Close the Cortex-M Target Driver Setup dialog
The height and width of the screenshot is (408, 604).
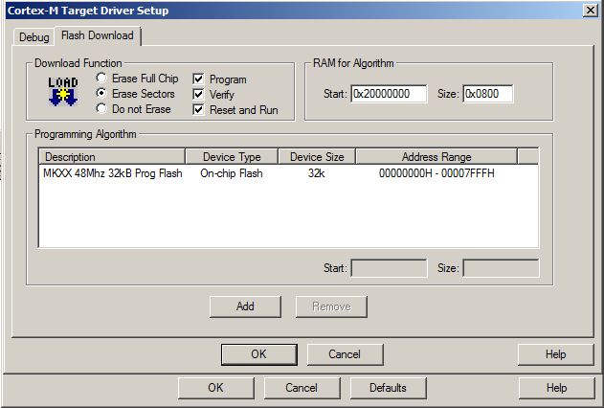(x=591, y=10)
